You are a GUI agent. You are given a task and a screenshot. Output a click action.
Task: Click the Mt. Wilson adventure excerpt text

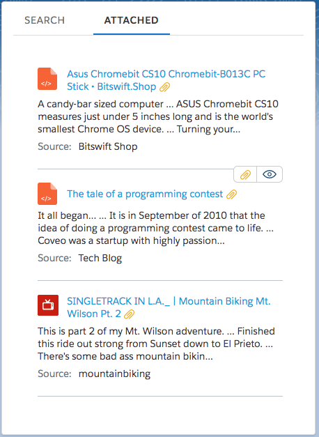click(156, 344)
